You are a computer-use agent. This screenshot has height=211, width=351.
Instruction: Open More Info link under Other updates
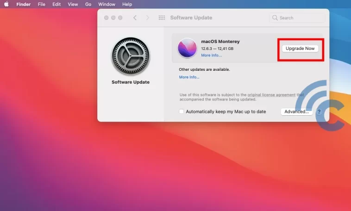point(189,77)
